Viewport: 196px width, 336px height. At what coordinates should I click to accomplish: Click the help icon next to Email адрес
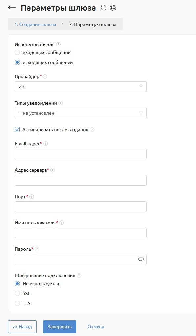[x=46, y=144]
